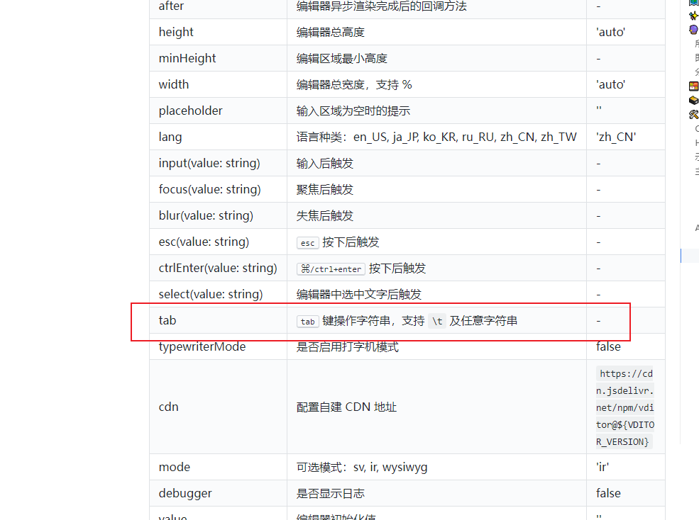699x520 pixels.
Task: Click the 'mode' option name
Action: pyautogui.click(x=175, y=467)
